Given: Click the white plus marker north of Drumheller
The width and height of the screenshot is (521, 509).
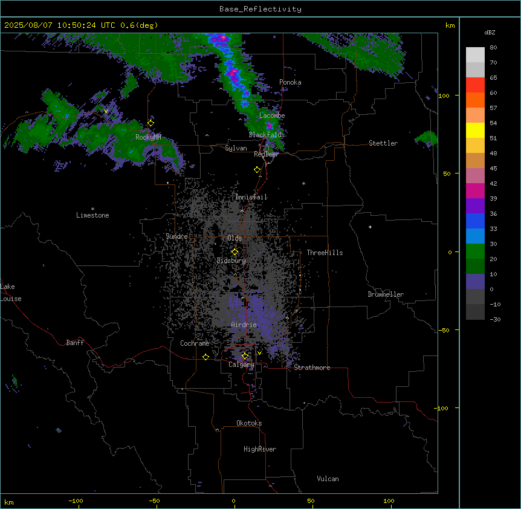Looking at the screenshot, I should pyautogui.click(x=370, y=227).
